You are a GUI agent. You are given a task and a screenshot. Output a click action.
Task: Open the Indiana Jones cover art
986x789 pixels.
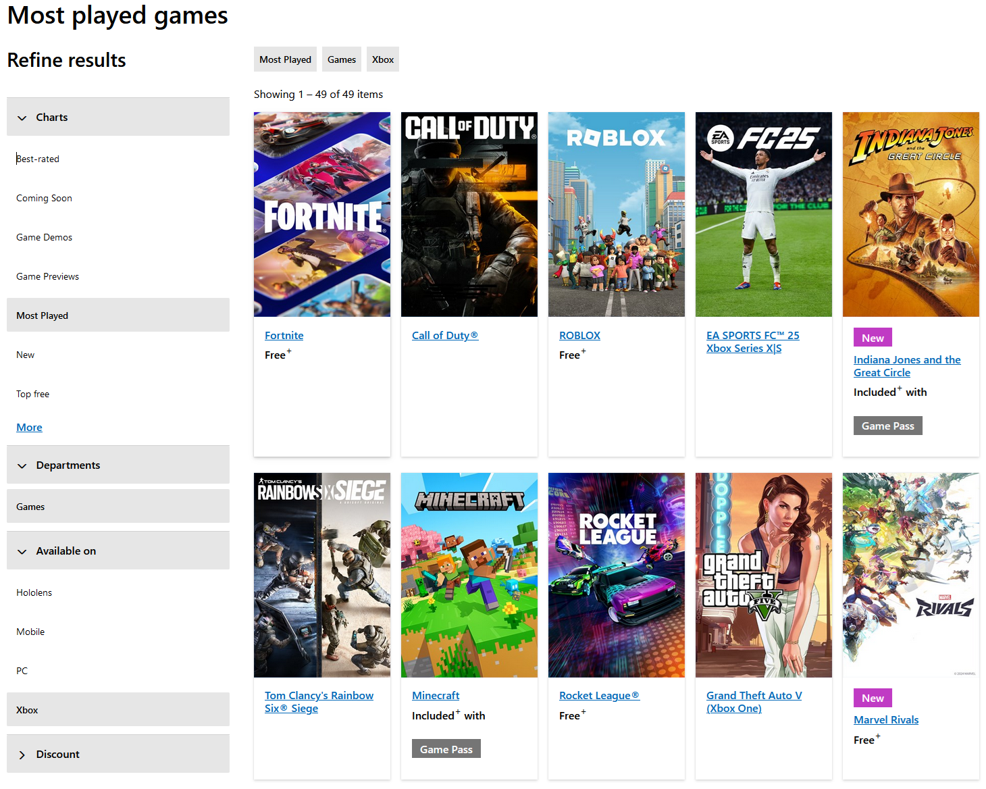[911, 214]
